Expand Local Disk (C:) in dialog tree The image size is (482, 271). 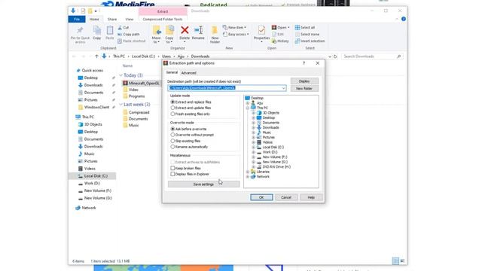coord(253,148)
